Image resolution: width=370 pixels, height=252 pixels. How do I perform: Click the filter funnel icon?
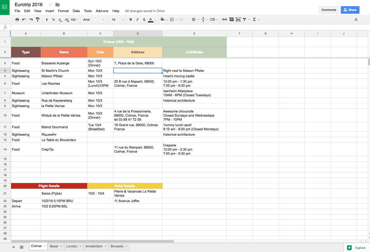click(x=244, y=20)
